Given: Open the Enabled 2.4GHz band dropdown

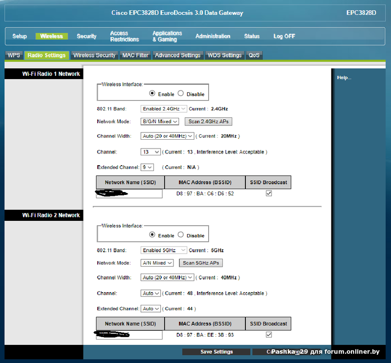Looking at the screenshot, I should 164,108.
